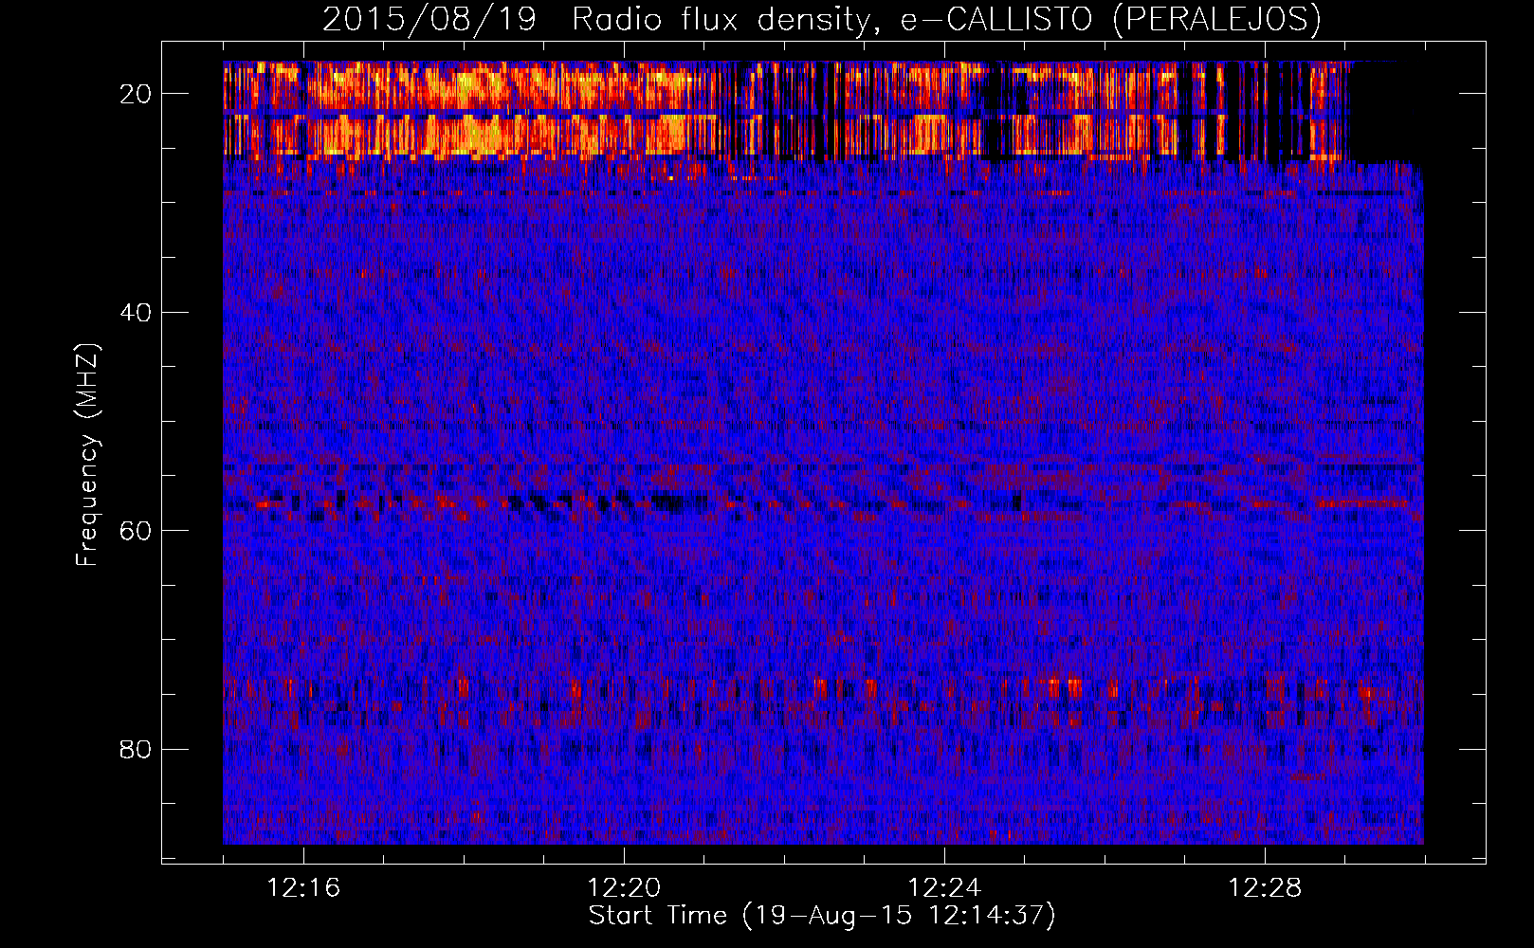Click the 12:24 time tick label
Image resolution: width=1534 pixels, height=948 pixels.
(x=944, y=888)
